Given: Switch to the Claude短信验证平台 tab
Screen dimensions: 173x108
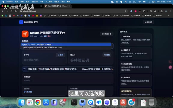Looking at the screenshot, I should (57, 6).
